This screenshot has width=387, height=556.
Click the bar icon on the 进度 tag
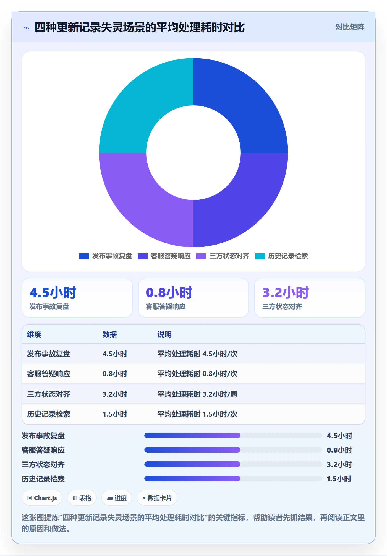[x=110, y=498]
